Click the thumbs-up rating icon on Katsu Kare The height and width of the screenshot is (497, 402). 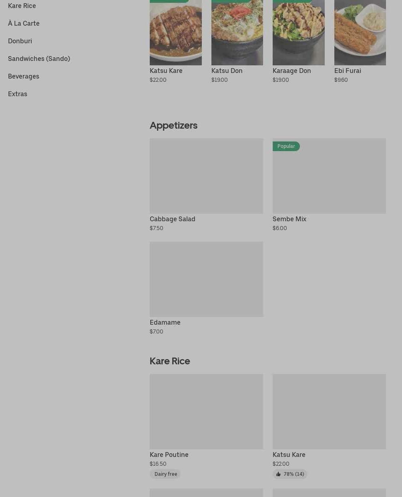coord(278,474)
